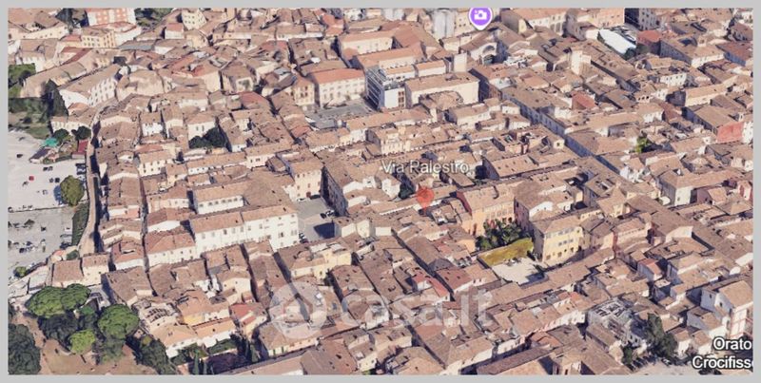The image size is (761, 383).
Task: Click the lone green tree on right side
Action: [644, 144]
